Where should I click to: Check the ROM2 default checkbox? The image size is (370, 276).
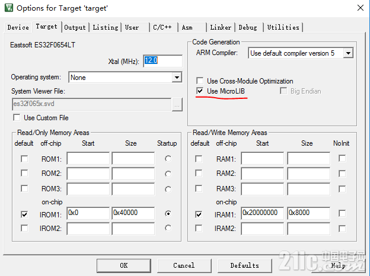[x=24, y=173]
